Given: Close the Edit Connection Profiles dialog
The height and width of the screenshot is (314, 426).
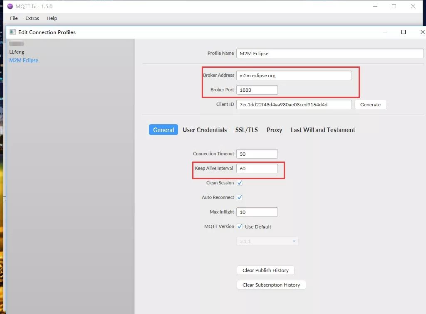Looking at the screenshot, I should point(422,32).
